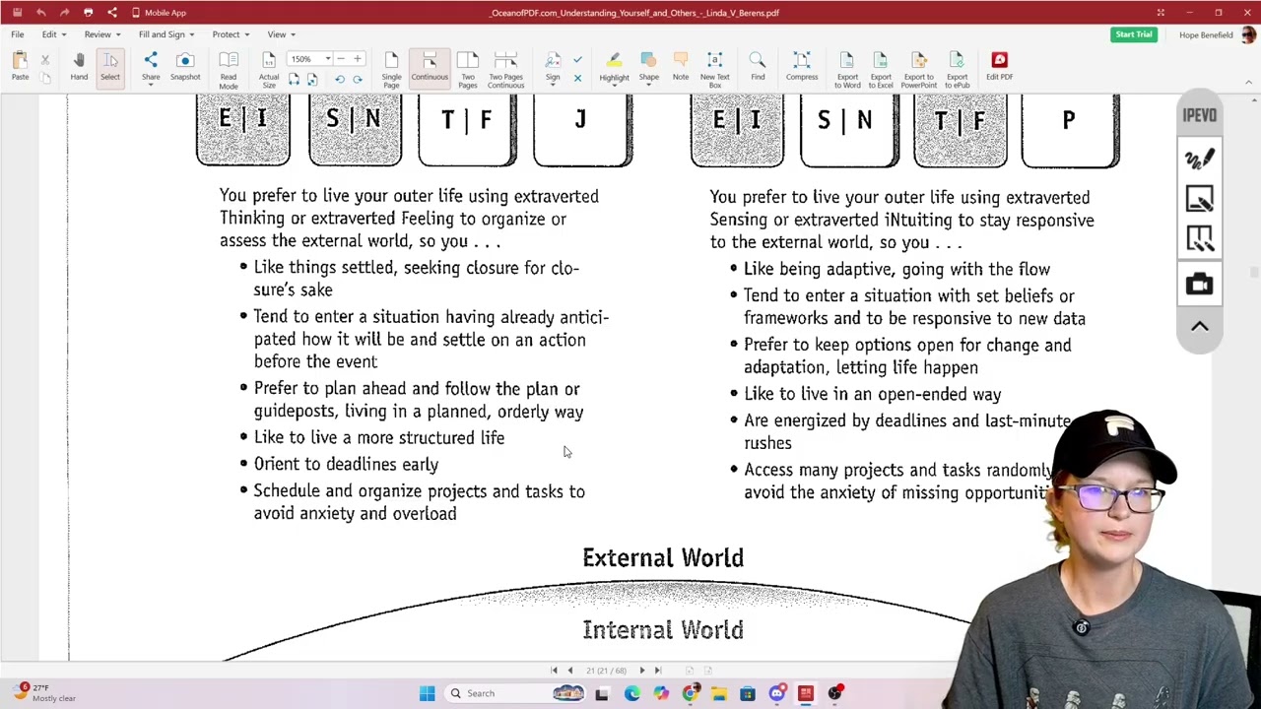Open the View menu
The height and width of the screenshot is (709, 1261).
[x=281, y=34]
